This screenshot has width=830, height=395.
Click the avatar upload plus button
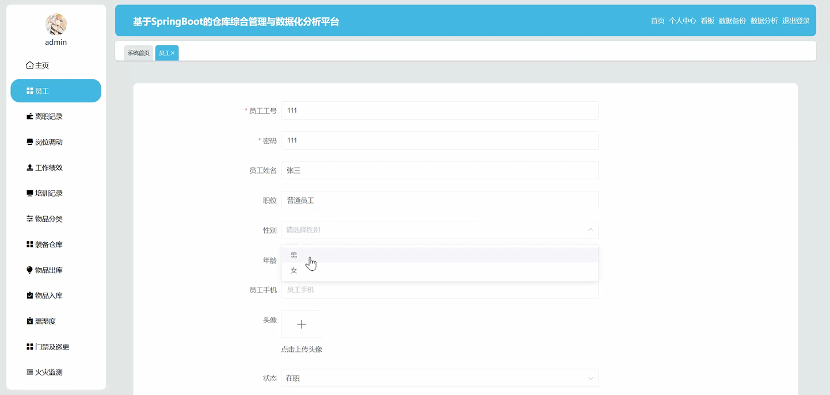coord(301,324)
